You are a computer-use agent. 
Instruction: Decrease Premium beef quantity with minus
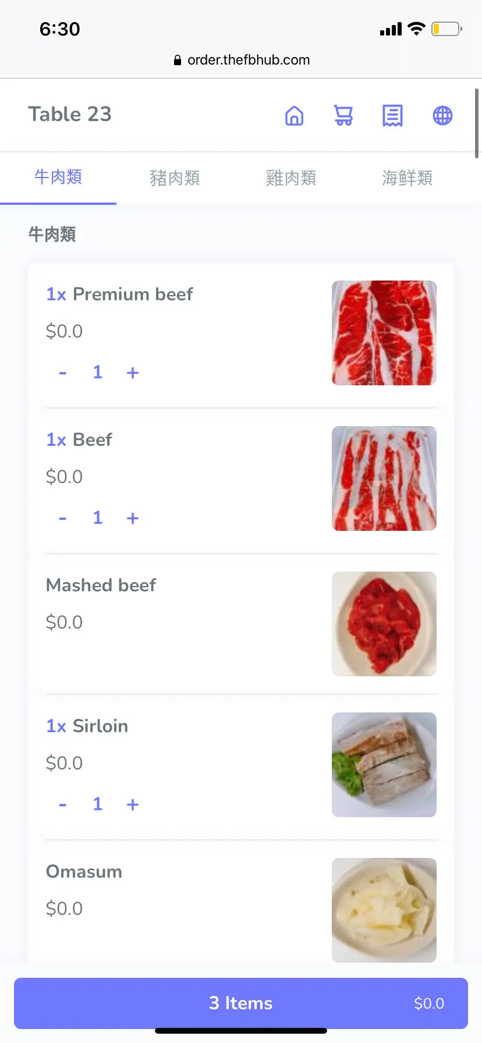(x=63, y=372)
